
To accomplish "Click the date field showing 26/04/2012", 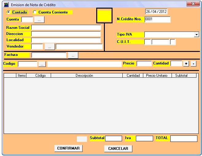I will point(156,12).
